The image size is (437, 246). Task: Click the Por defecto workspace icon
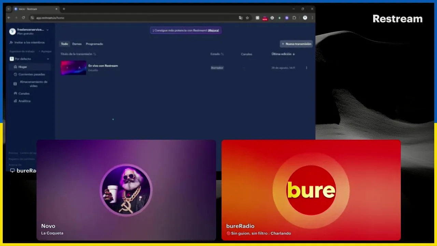tap(12, 59)
